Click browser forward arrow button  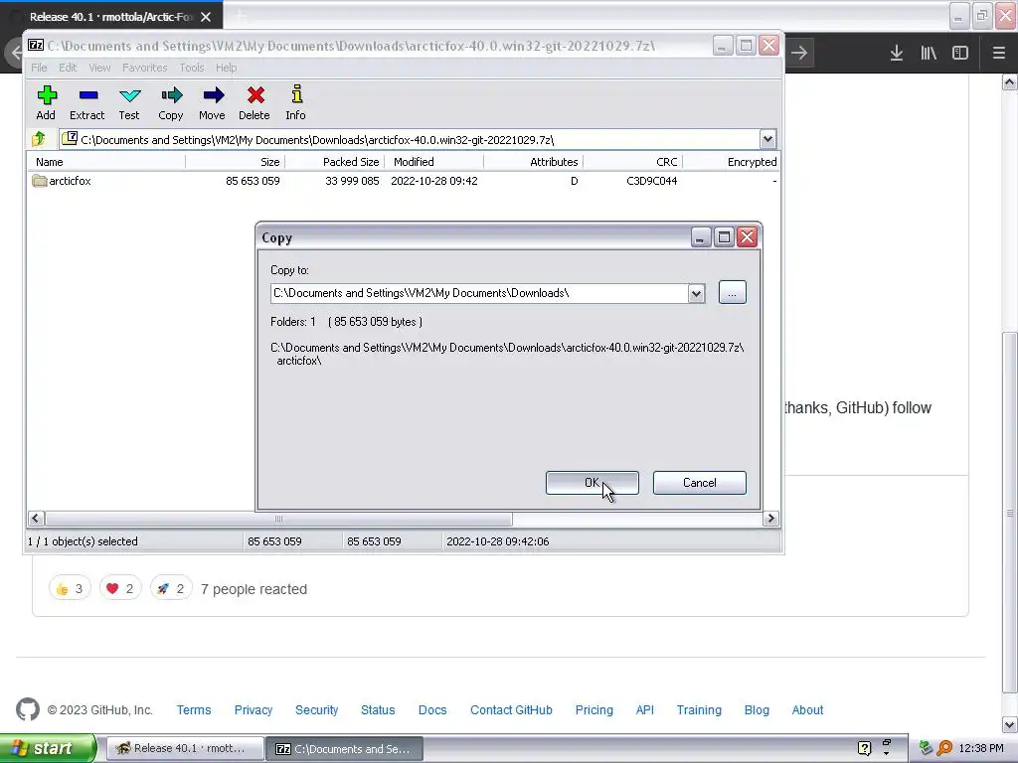tap(799, 53)
